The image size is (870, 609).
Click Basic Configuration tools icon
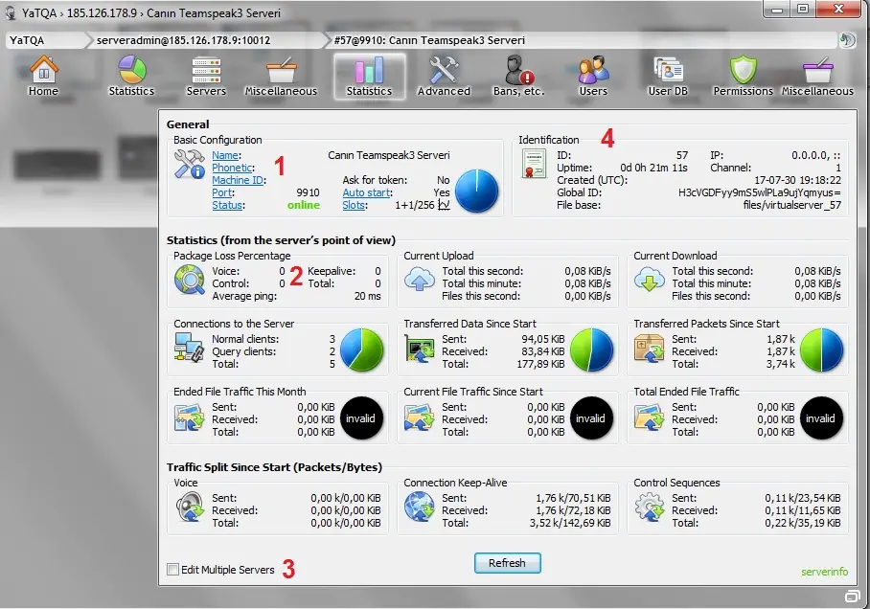coord(189,164)
